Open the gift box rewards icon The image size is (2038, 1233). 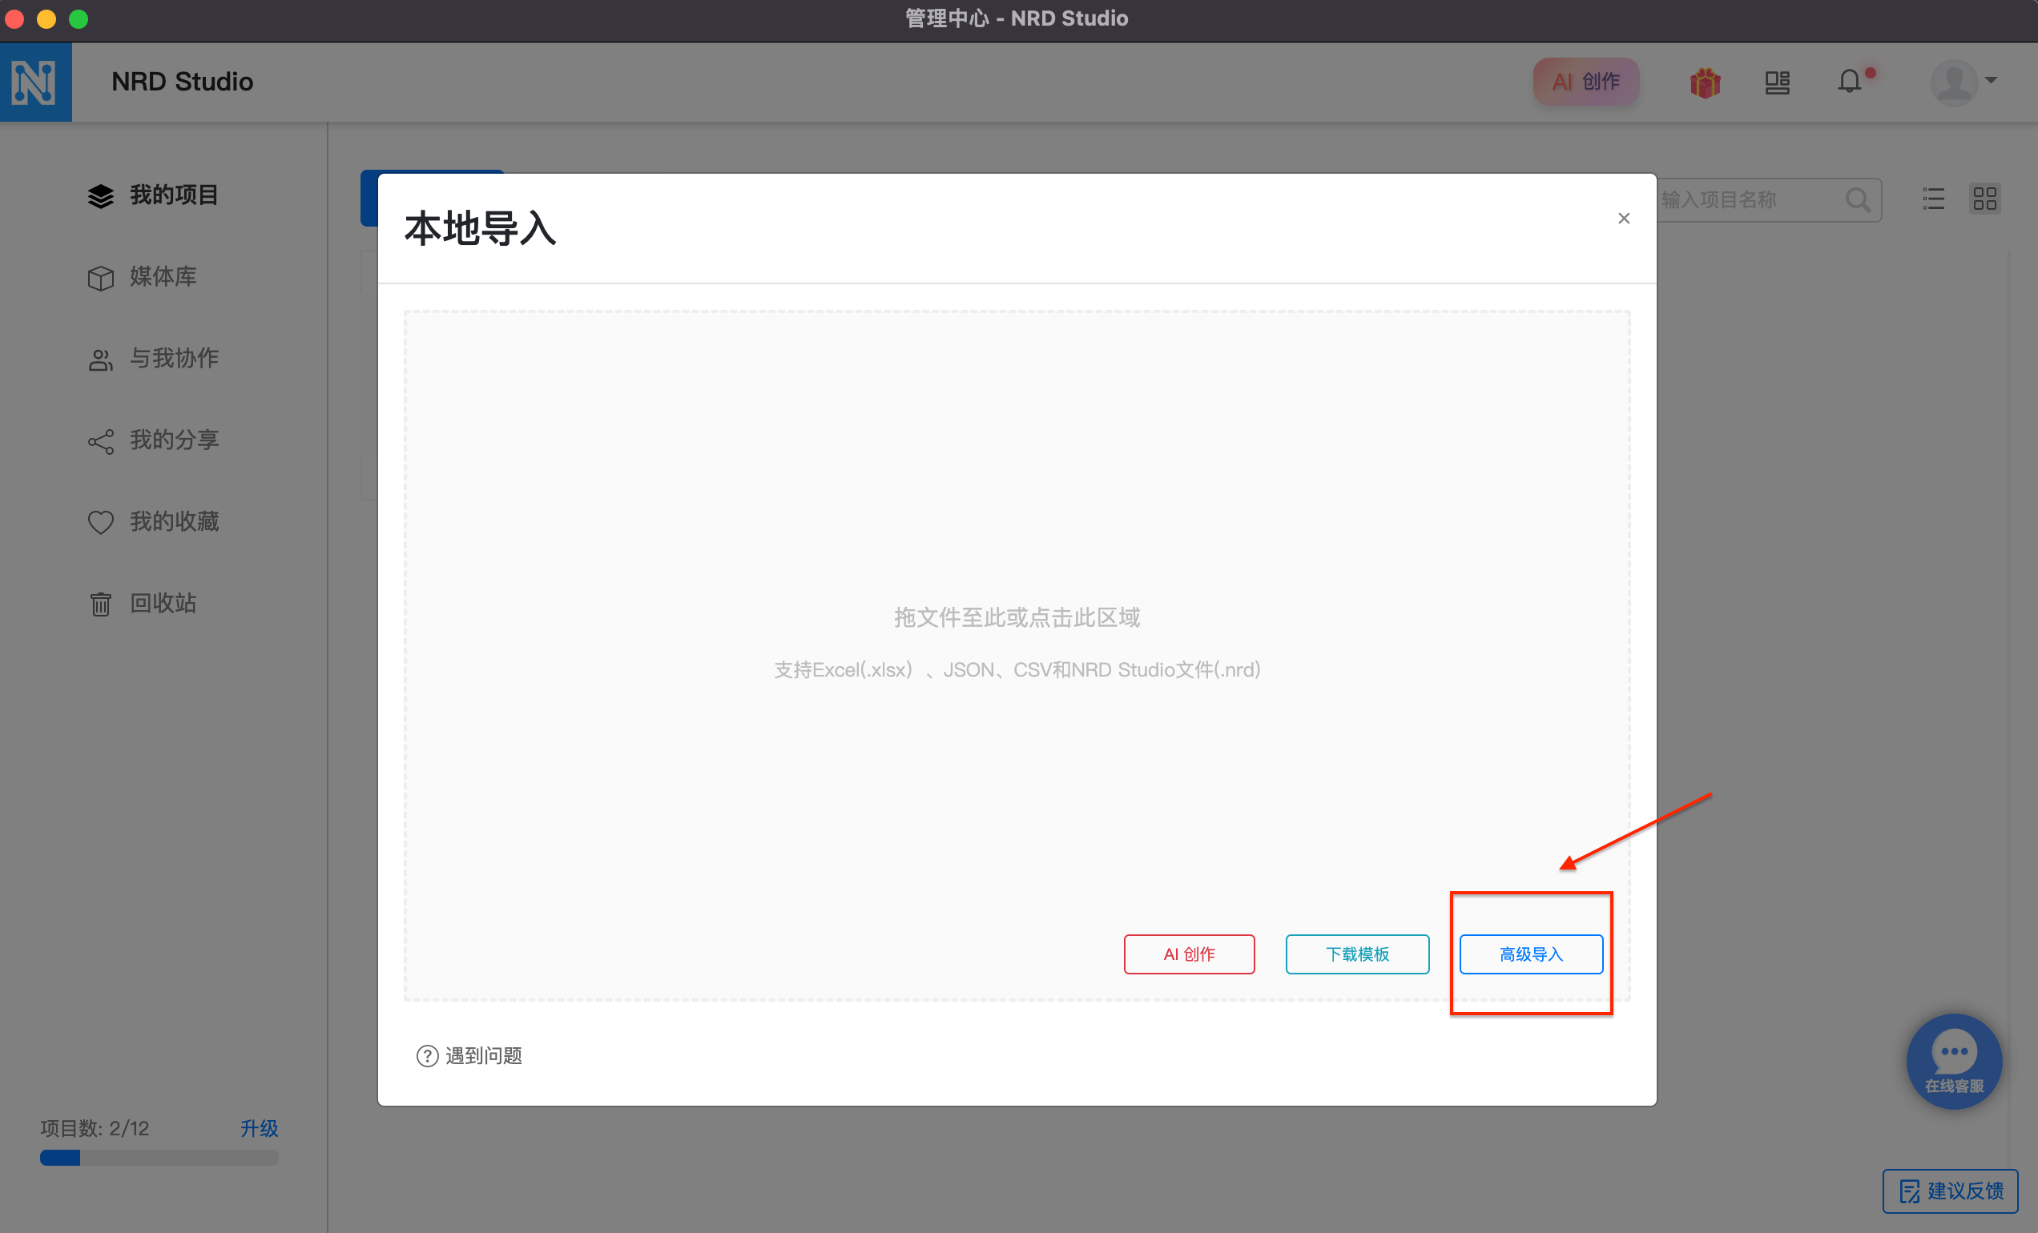[x=1705, y=82]
